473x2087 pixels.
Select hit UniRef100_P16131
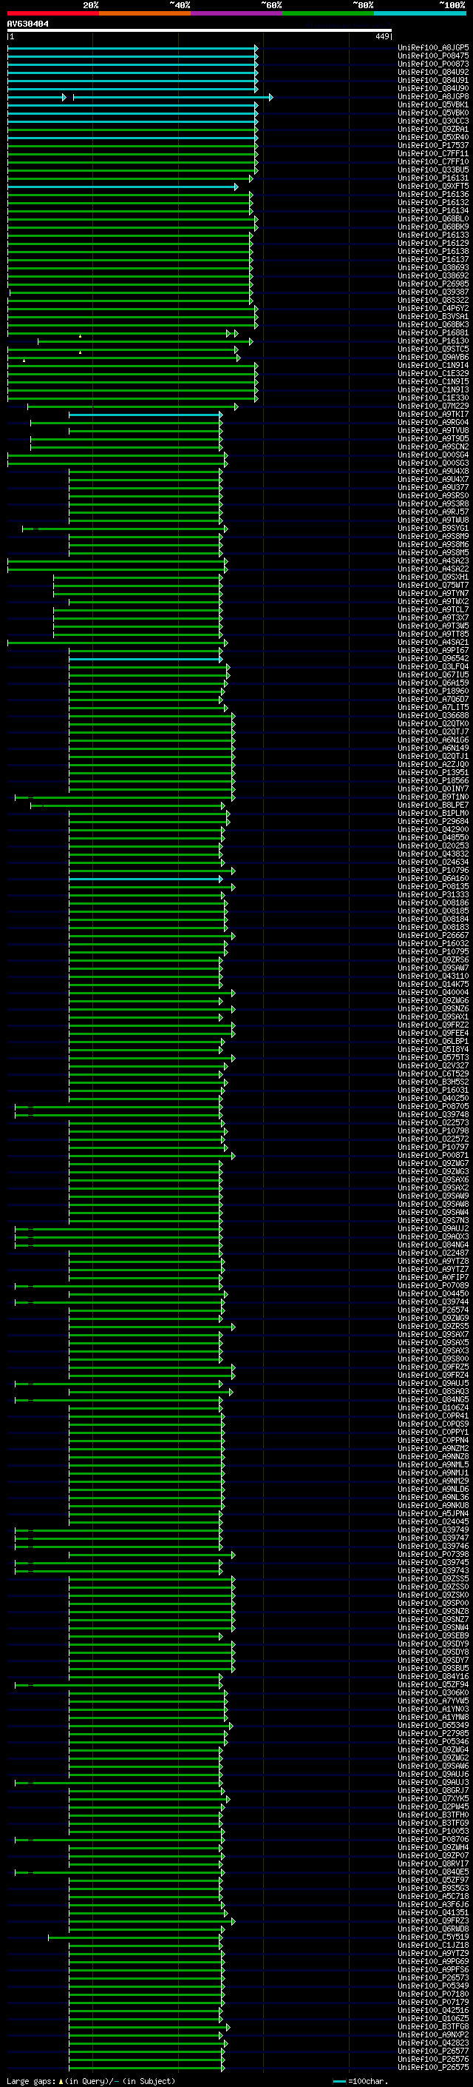pos(433,178)
